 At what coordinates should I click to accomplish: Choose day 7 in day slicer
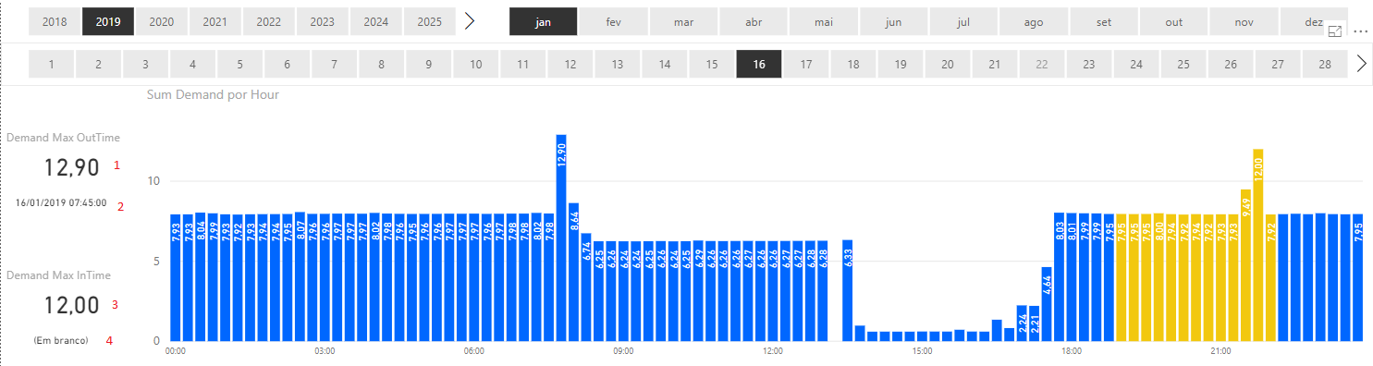[x=334, y=64]
